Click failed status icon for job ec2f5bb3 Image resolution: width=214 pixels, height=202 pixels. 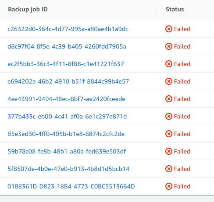click(x=169, y=64)
